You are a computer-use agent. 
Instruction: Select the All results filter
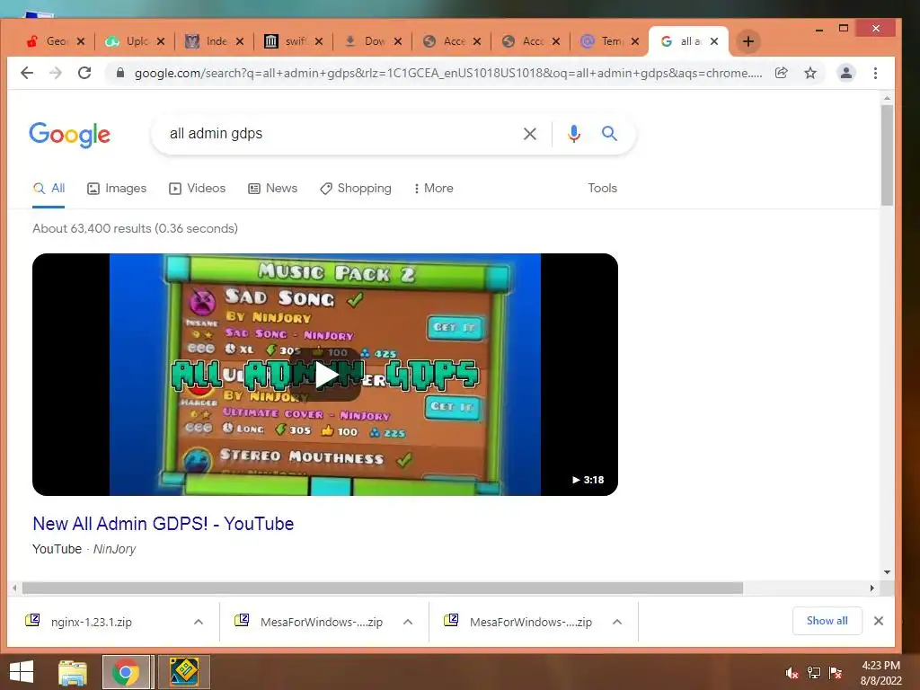49,189
